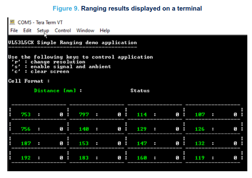Open the File menu

click(x=14, y=31)
